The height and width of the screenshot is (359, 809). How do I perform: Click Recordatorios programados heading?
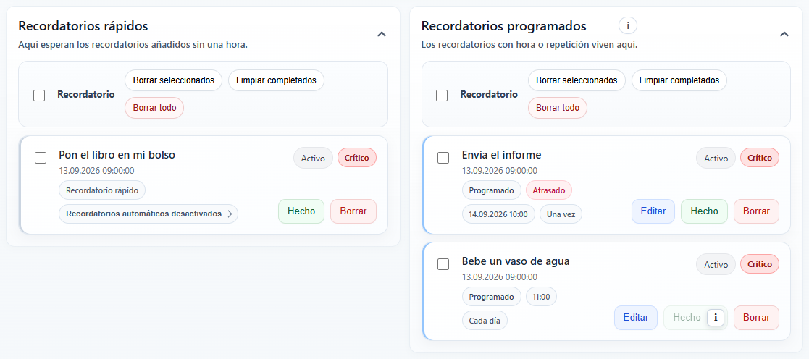pyautogui.click(x=503, y=26)
